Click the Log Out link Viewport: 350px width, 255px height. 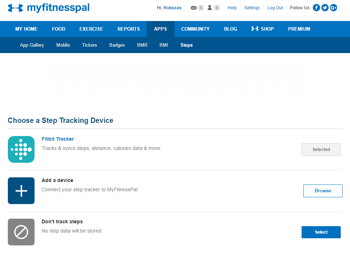(275, 8)
